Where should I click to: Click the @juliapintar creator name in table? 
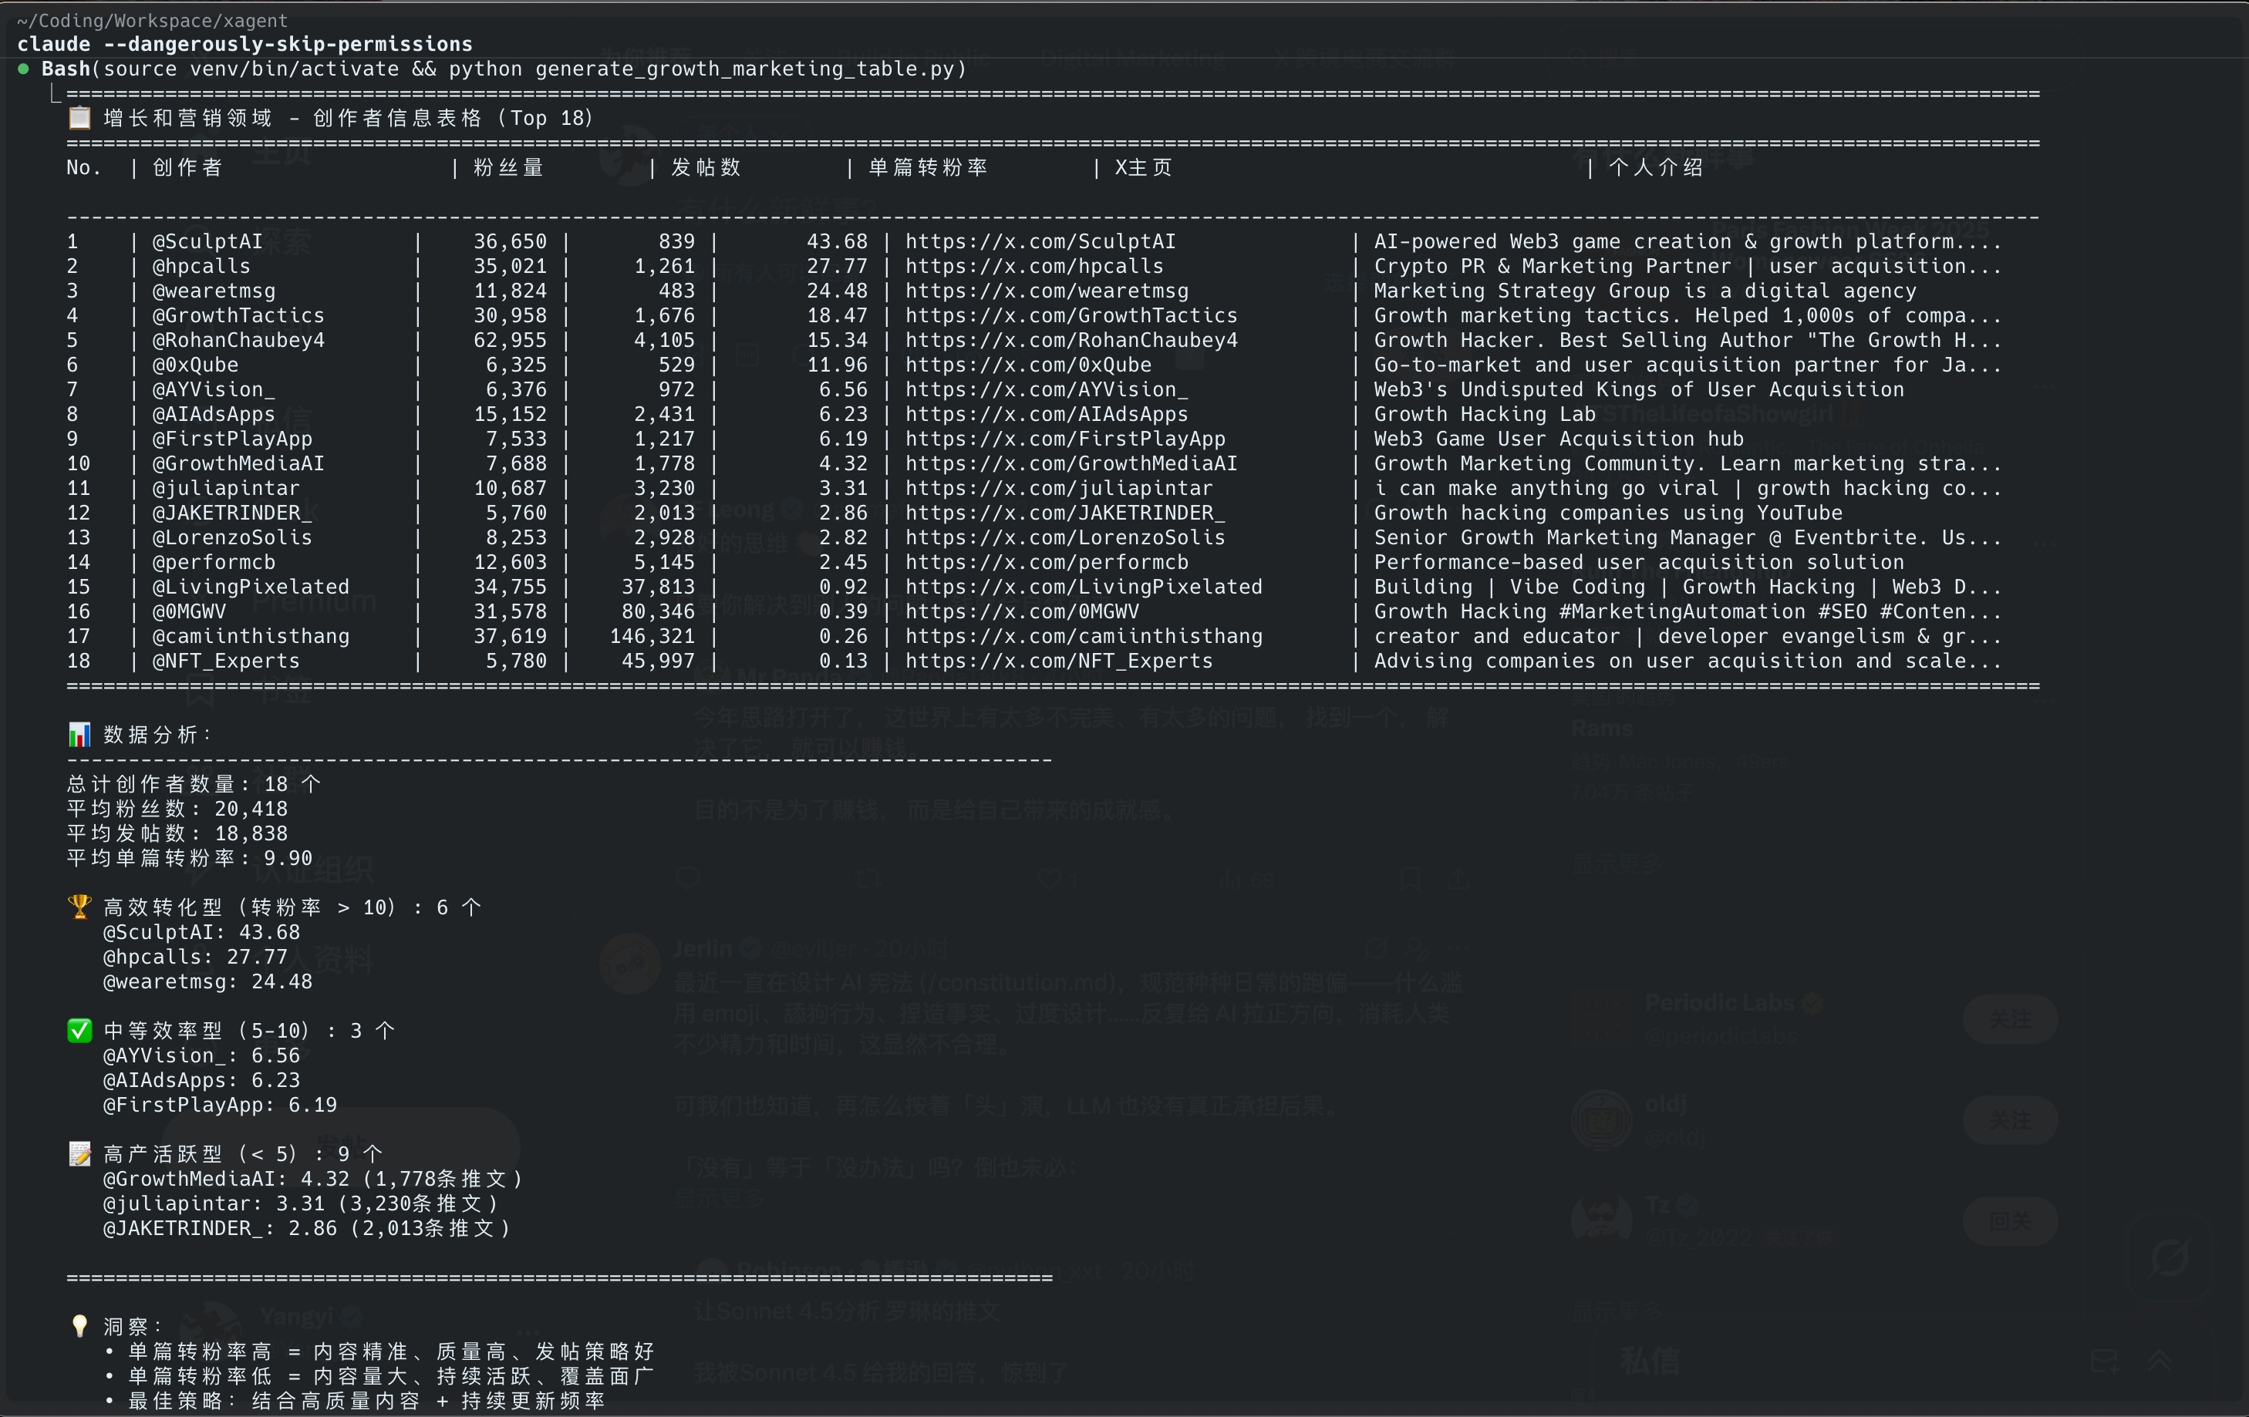pyautogui.click(x=225, y=488)
